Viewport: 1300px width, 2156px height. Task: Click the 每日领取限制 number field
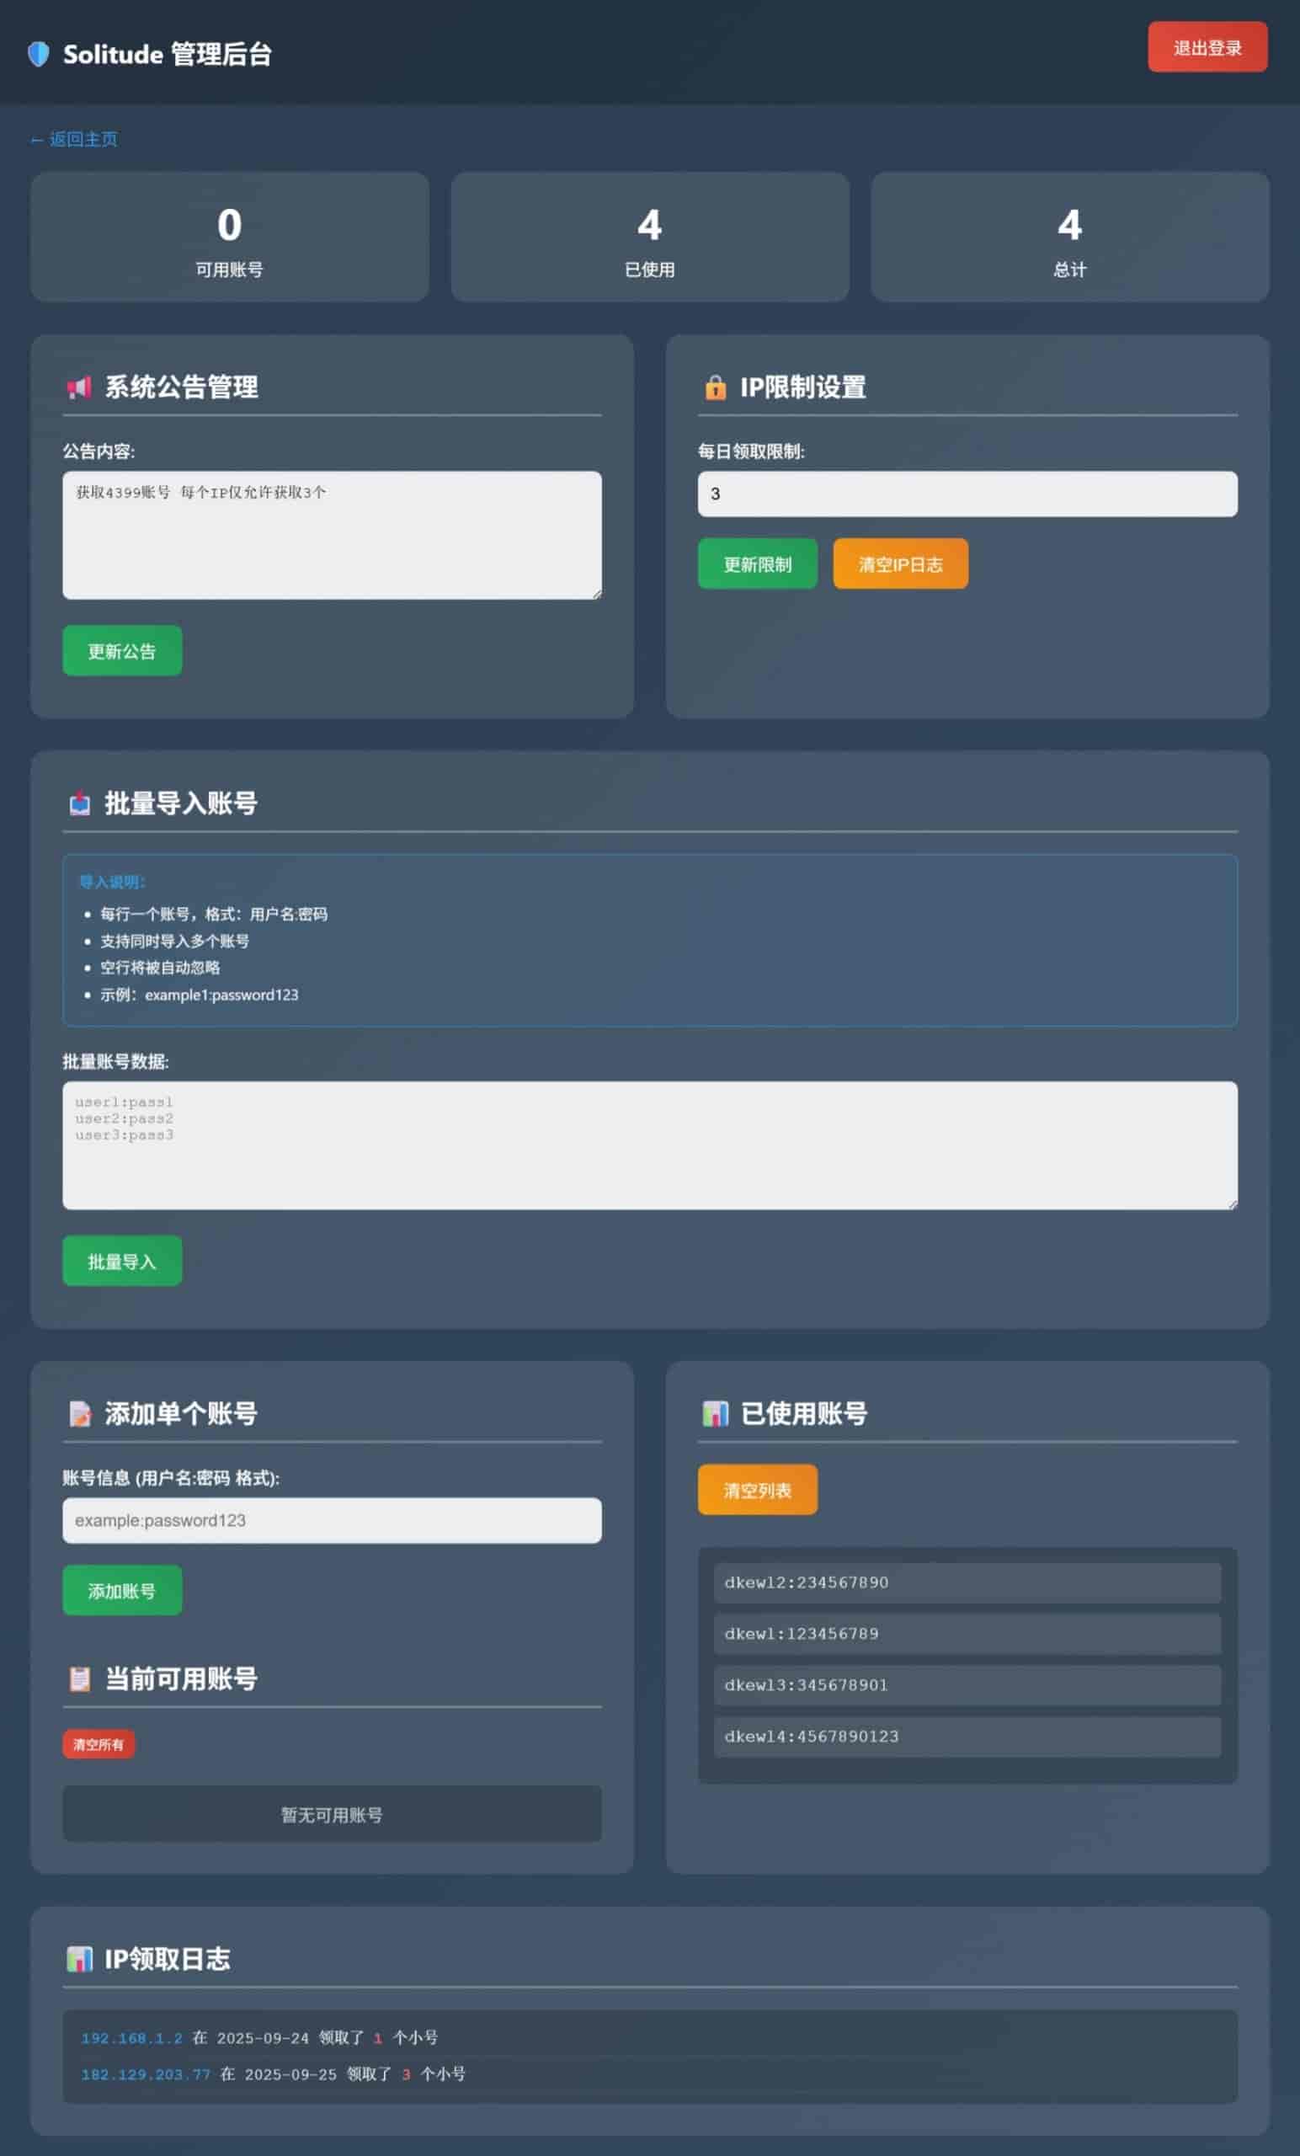coord(967,494)
